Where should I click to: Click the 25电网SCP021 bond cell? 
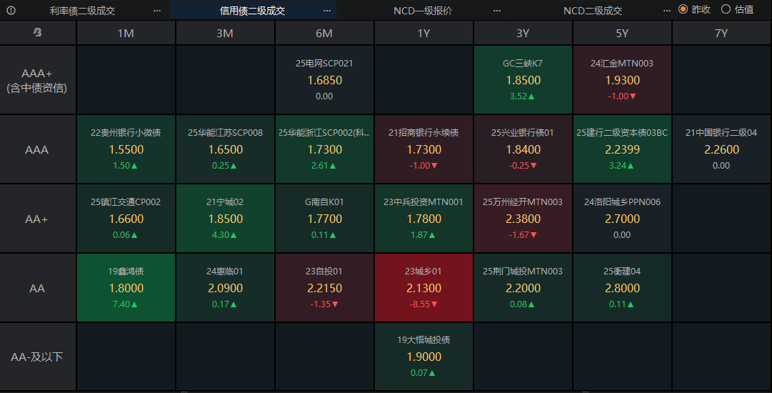coord(324,79)
